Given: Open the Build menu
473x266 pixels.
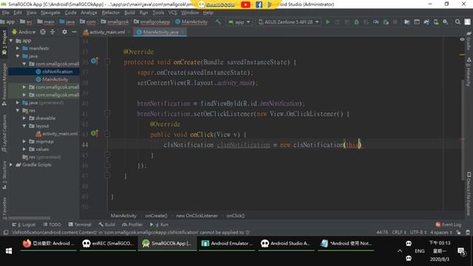Looking at the screenshot, I should click(x=129, y=13).
